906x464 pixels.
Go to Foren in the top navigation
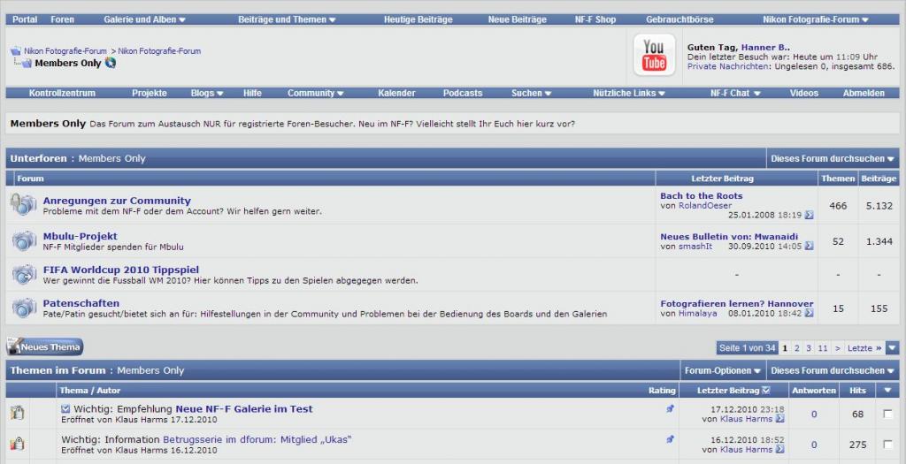click(x=63, y=19)
